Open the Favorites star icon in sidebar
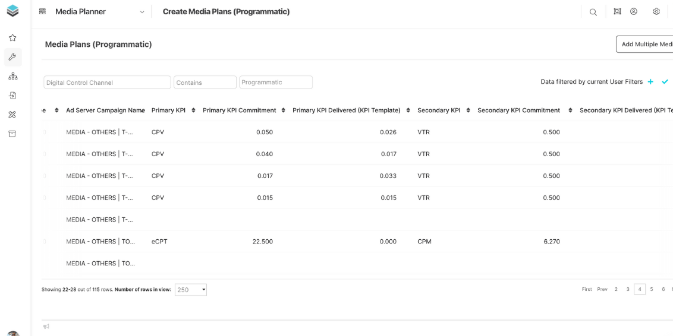Image resolution: width=673 pixels, height=336 pixels. click(x=12, y=38)
